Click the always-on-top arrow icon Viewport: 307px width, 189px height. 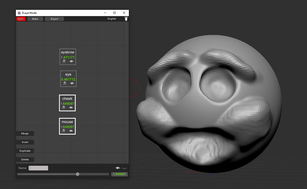click(126, 19)
